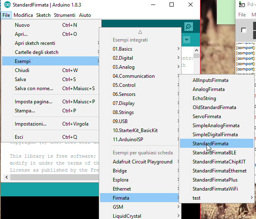Expand the test submenu under Firmata
Screen dimensions: 256x219
(x=216, y=198)
